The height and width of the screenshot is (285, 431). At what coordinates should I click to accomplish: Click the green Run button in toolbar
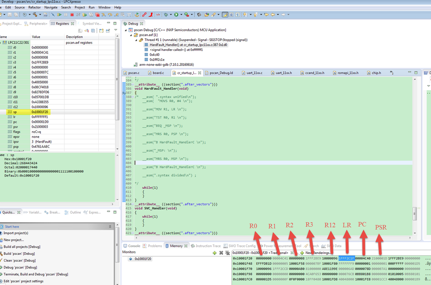176,15
